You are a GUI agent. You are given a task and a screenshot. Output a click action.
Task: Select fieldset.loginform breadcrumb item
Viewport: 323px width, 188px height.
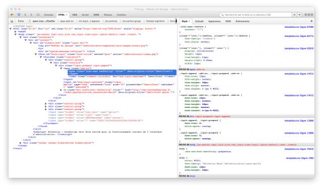(155, 21)
